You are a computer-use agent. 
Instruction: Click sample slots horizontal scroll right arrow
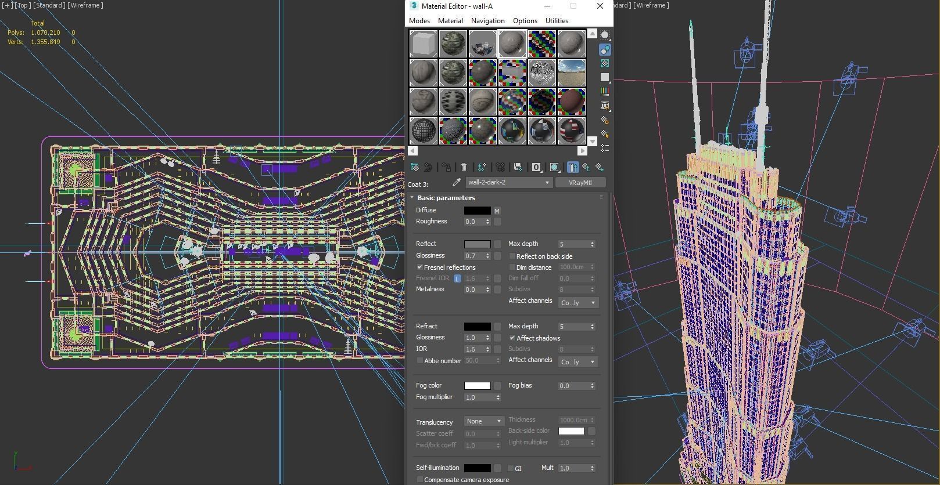click(583, 151)
